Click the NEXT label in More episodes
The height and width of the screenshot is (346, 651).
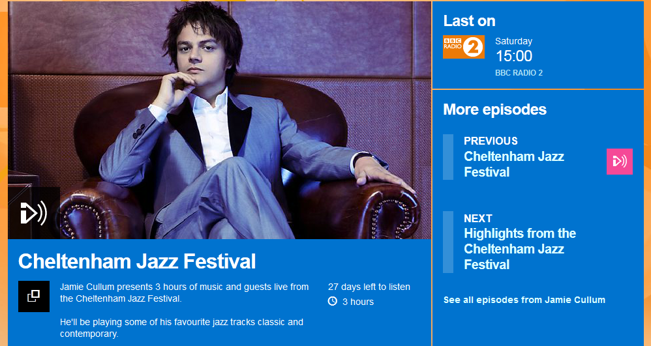pyautogui.click(x=477, y=218)
